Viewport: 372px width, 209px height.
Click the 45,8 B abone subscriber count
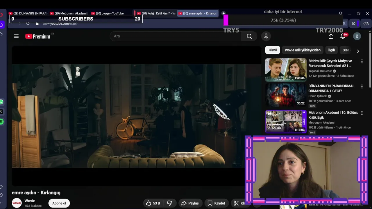click(33, 206)
